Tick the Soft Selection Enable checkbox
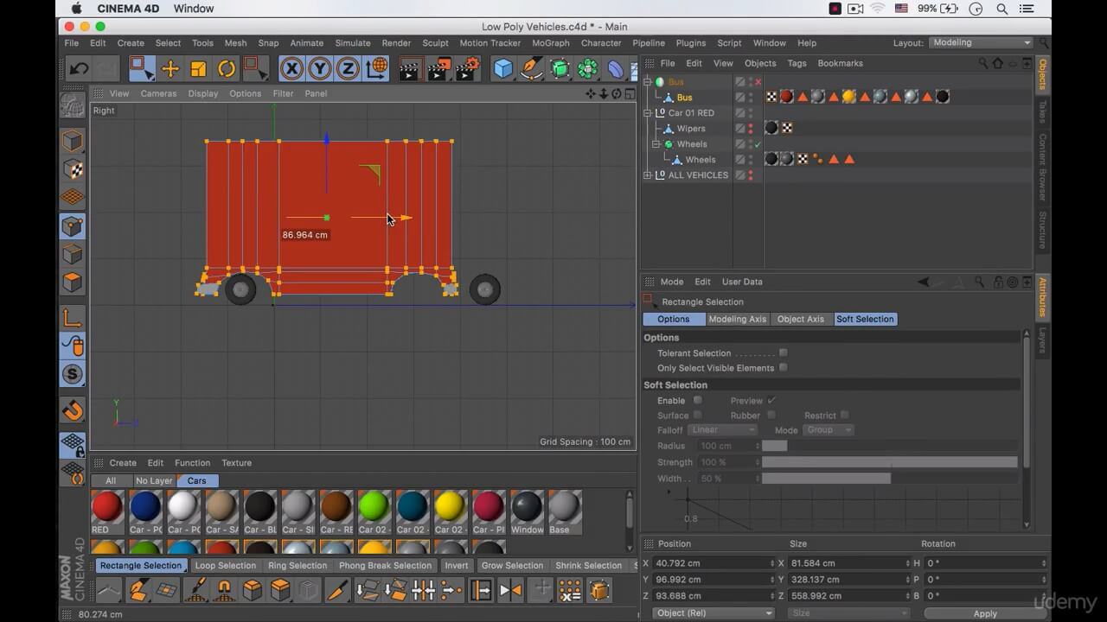The image size is (1107, 622). [698, 400]
